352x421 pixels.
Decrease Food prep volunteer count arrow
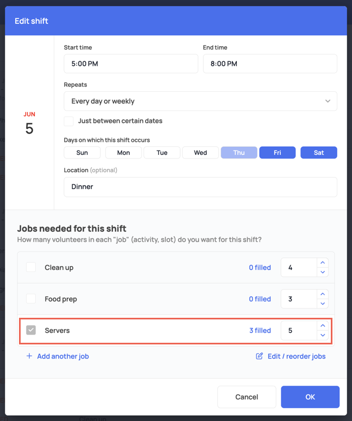click(323, 304)
